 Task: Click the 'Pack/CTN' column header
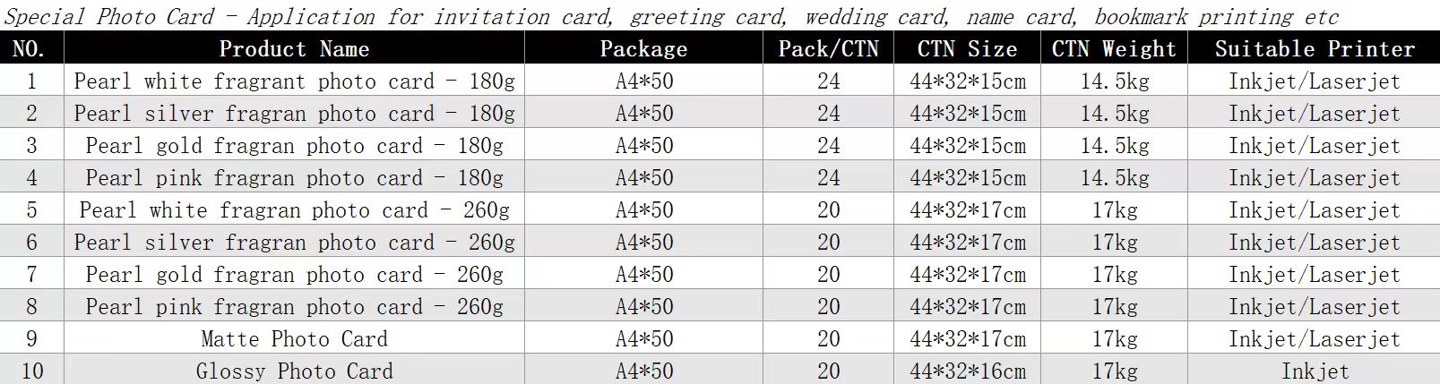[828, 49]
